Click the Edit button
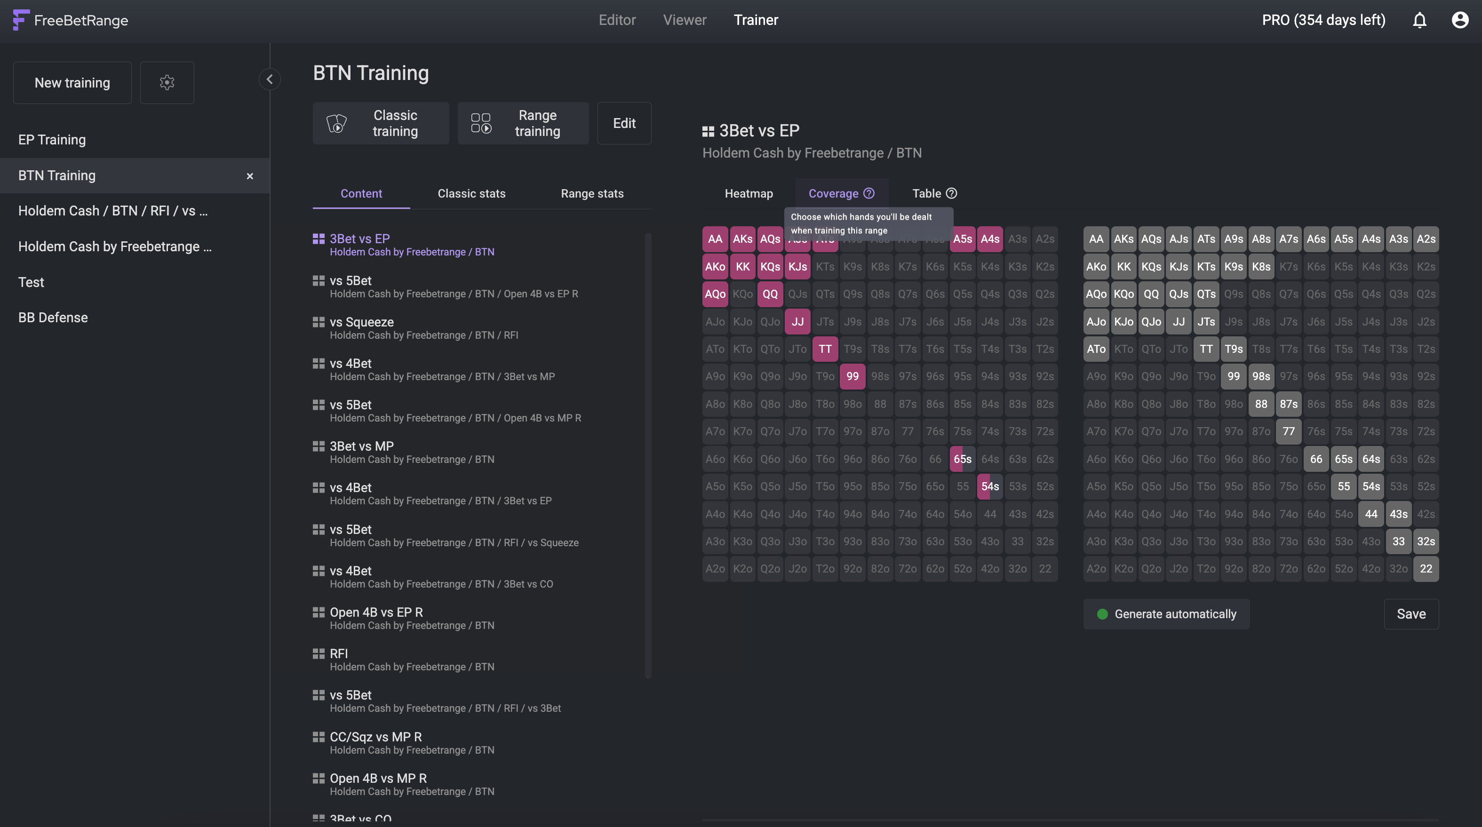Screen dimensions: 1482x827 624,123
